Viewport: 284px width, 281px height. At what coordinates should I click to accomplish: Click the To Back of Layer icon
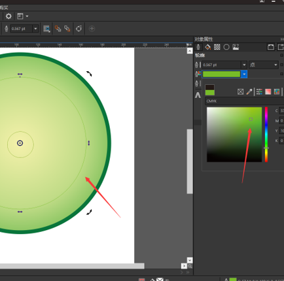pos(67,29)
